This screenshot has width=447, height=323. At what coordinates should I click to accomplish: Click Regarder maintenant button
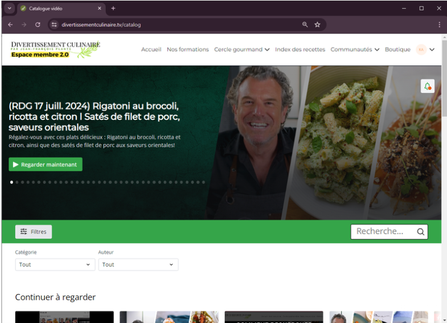point(46,165)
